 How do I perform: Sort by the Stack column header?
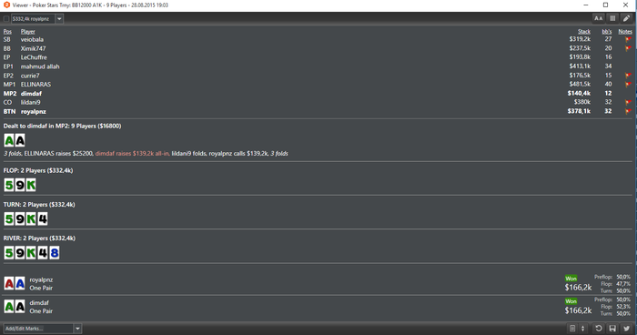(584, 31)
